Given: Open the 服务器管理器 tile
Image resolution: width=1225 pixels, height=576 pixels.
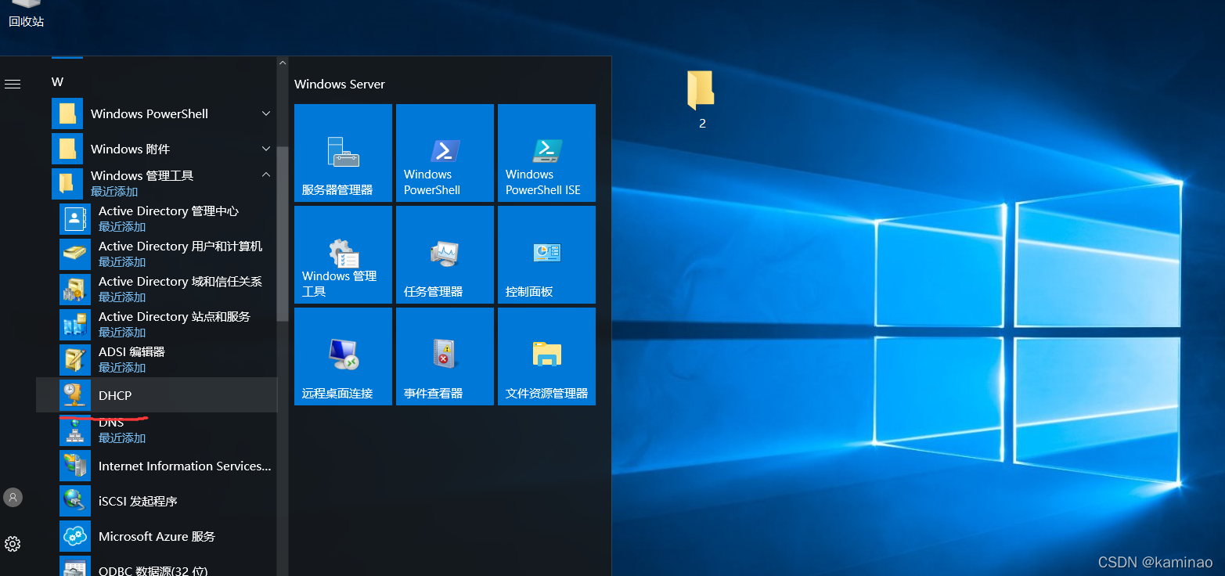Looking at the screenshot, I should (343, 153).
